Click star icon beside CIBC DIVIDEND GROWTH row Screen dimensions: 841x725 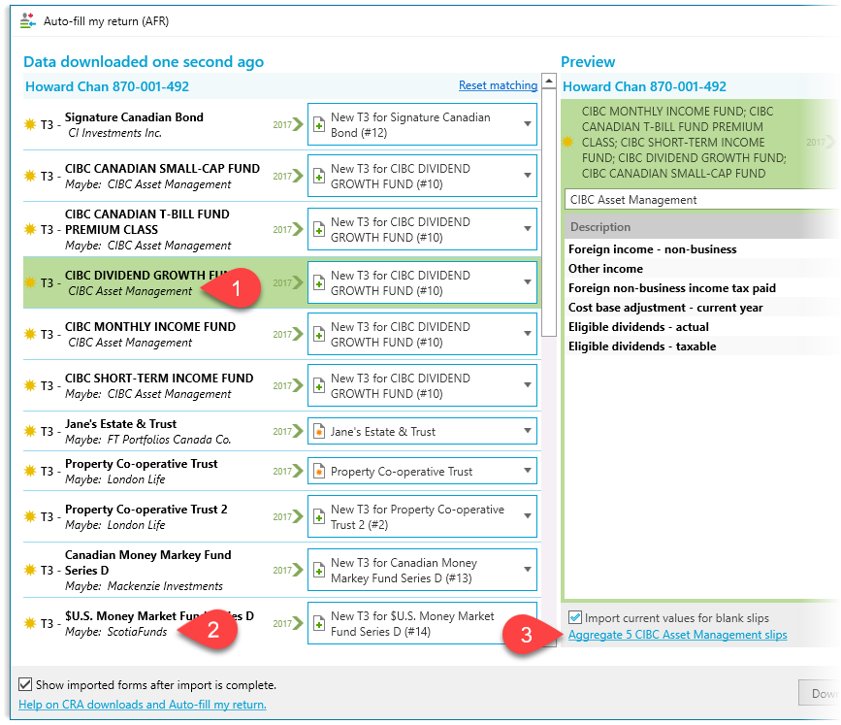(x=30, y=282)
